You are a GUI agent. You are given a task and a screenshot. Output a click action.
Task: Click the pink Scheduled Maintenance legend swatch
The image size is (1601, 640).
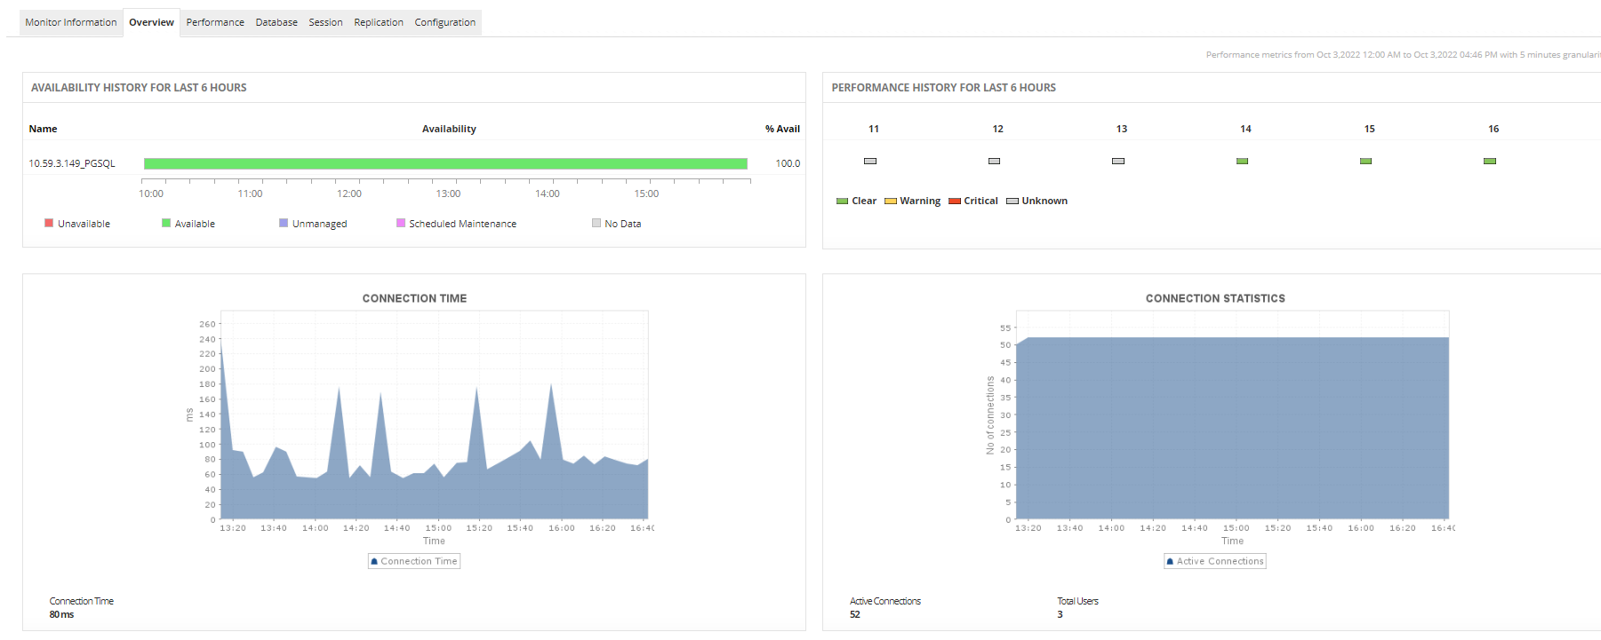401,223
